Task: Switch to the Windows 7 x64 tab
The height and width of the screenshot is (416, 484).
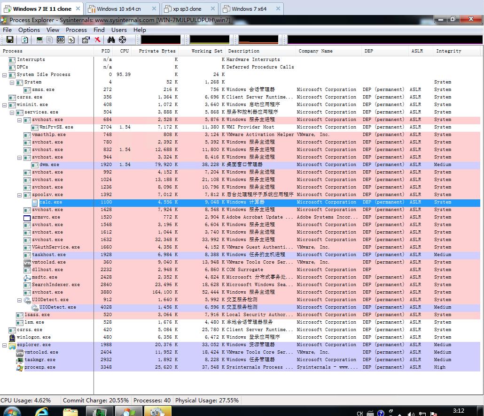Action: [252, 9]
